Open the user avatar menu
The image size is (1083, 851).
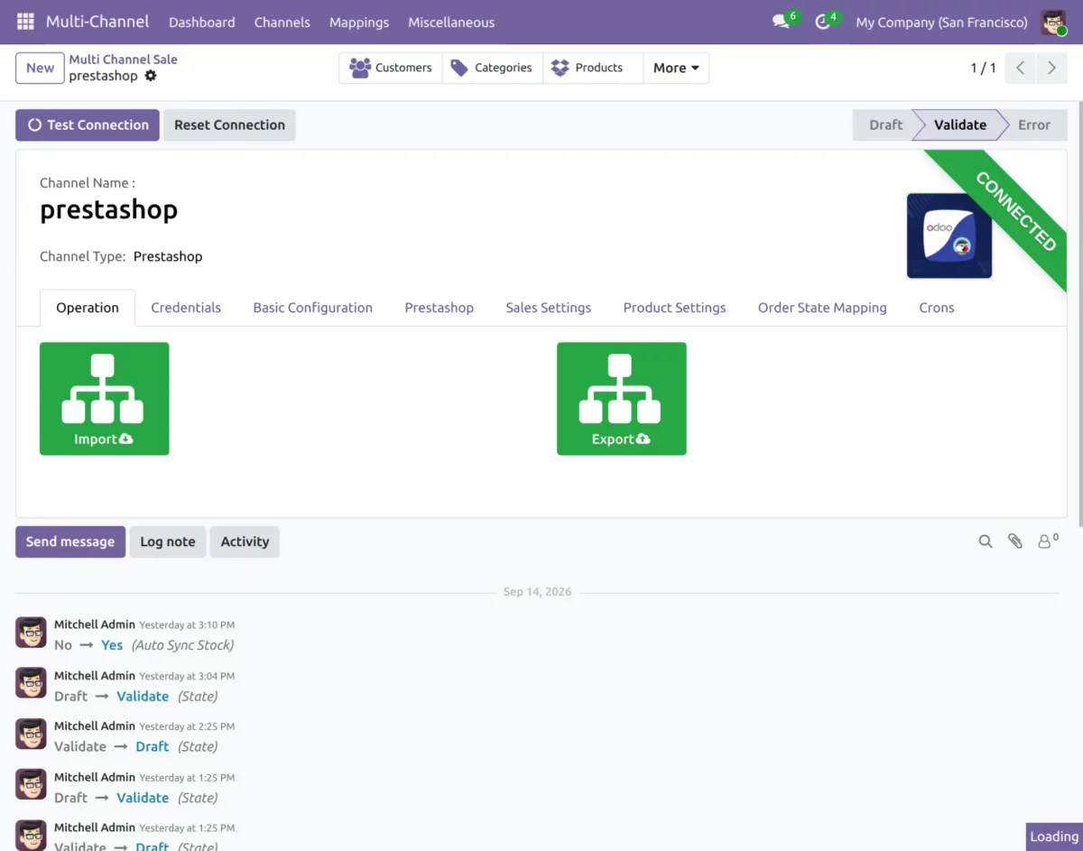1053,22
